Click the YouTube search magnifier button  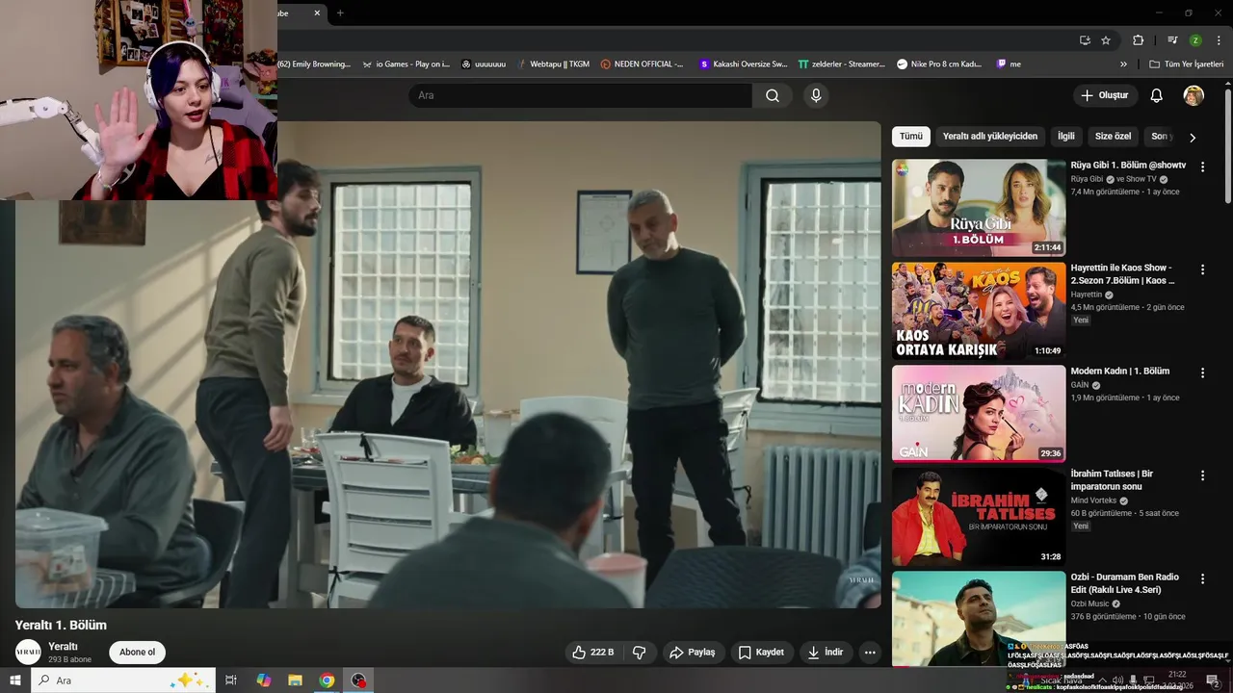[773, 95]
